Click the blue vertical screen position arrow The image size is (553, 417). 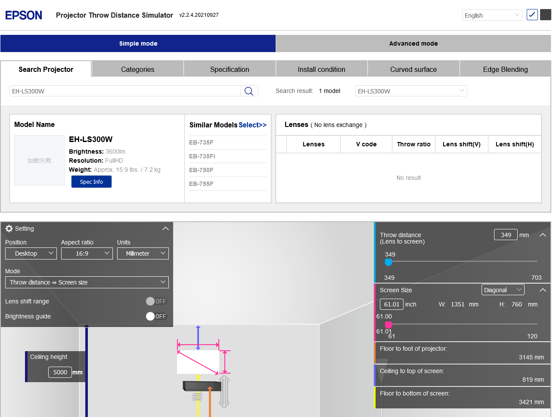click(x=198, y=338)
